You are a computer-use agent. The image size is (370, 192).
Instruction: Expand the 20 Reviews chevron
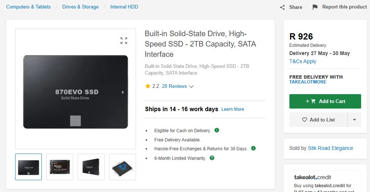click(191, 86)
